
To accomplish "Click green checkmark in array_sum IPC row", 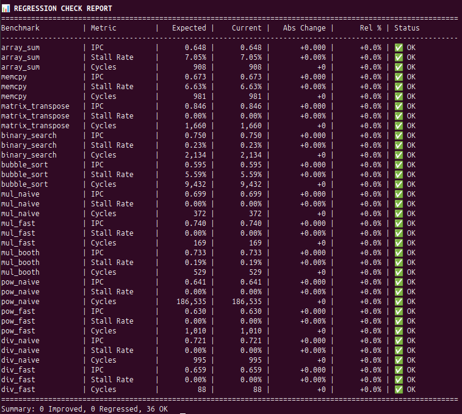I will click(x=399, y=48).
